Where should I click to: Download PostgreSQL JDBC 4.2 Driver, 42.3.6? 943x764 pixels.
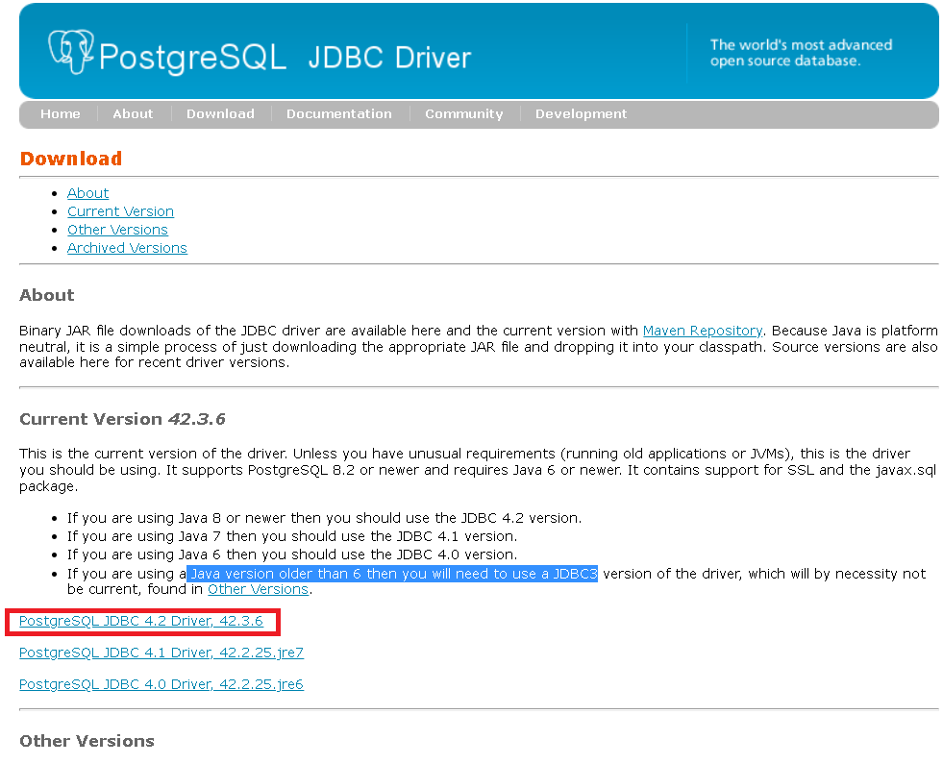pos(141,621)
